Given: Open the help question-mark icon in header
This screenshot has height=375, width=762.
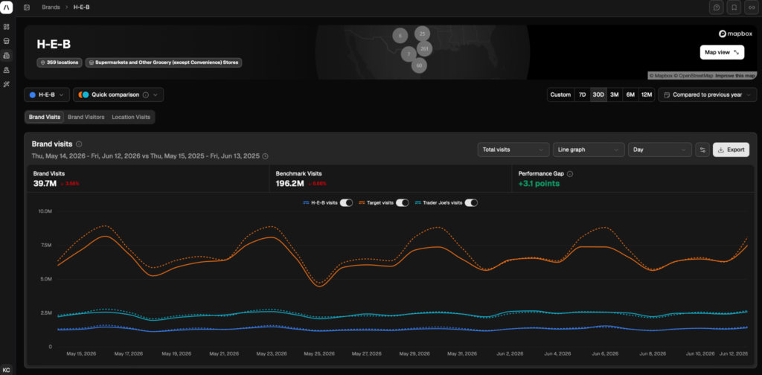Looking at the screenshot, I should click(716, 7).
